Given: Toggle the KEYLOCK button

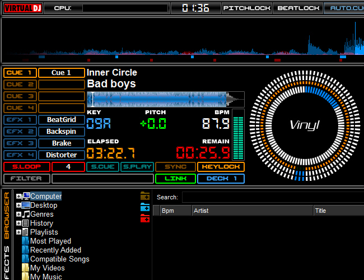Looking at the screenshot, I should [221, 167].
